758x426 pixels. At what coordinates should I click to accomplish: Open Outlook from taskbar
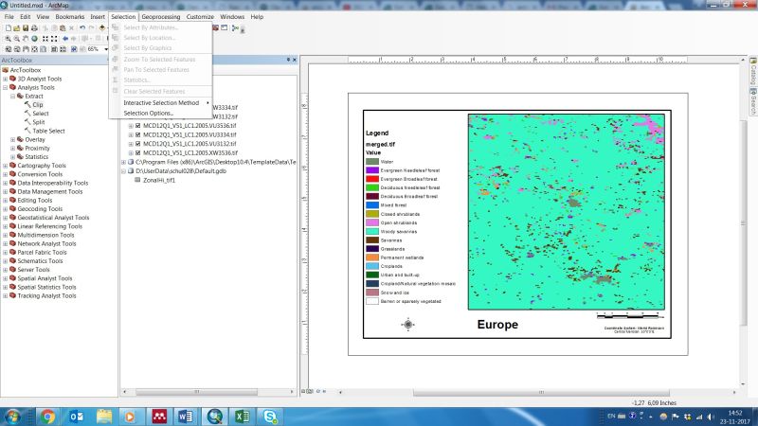76,417
